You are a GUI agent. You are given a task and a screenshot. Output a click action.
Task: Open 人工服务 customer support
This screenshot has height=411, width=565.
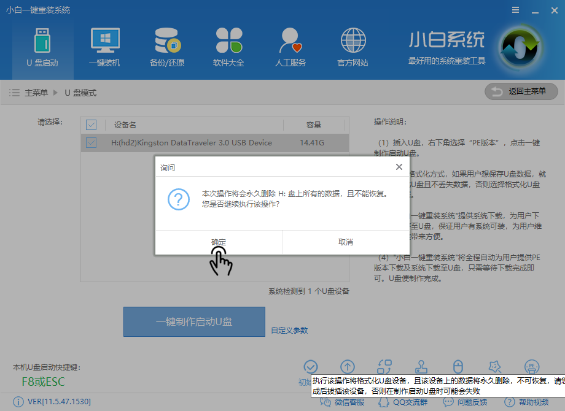point(290,46)
